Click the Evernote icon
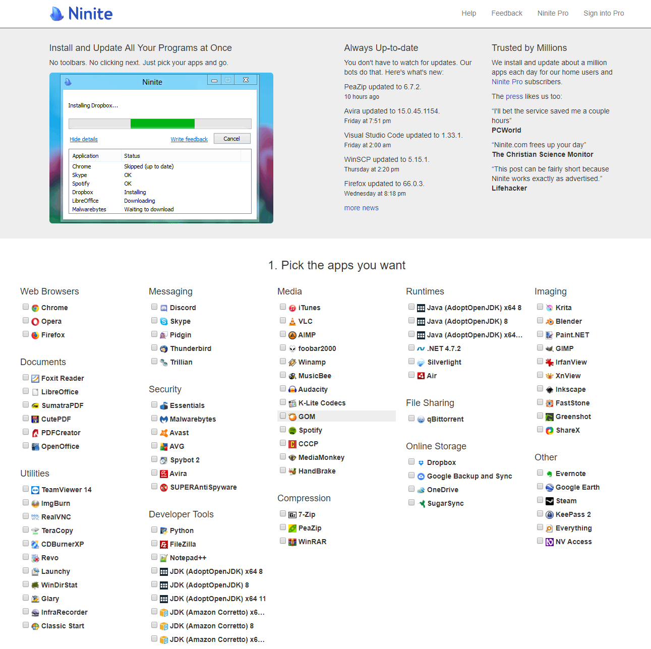 [550, 474]
